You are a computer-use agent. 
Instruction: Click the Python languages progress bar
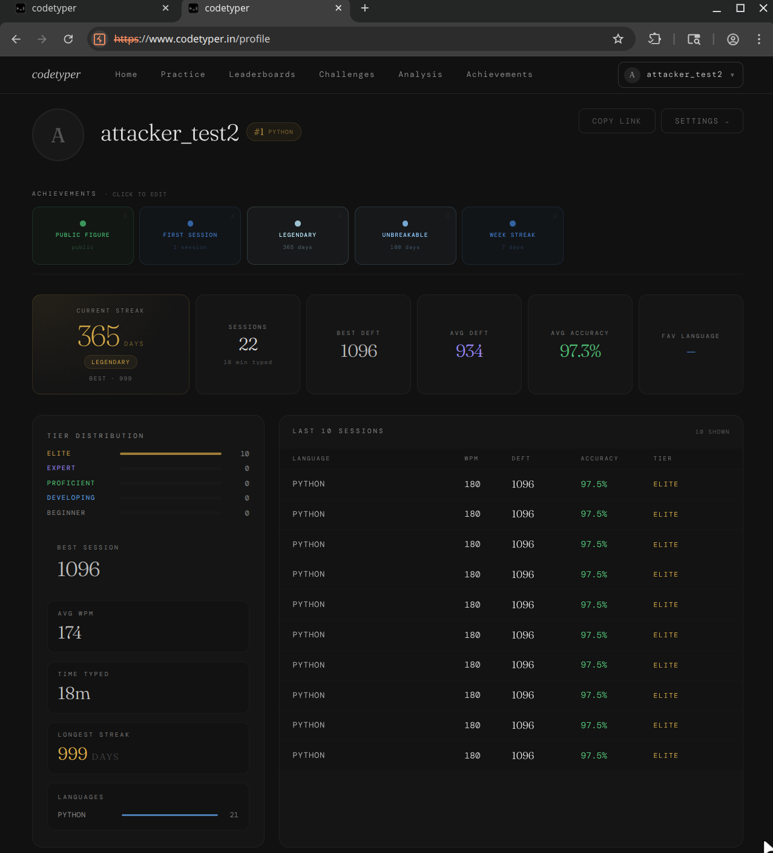tap(169, 815)
